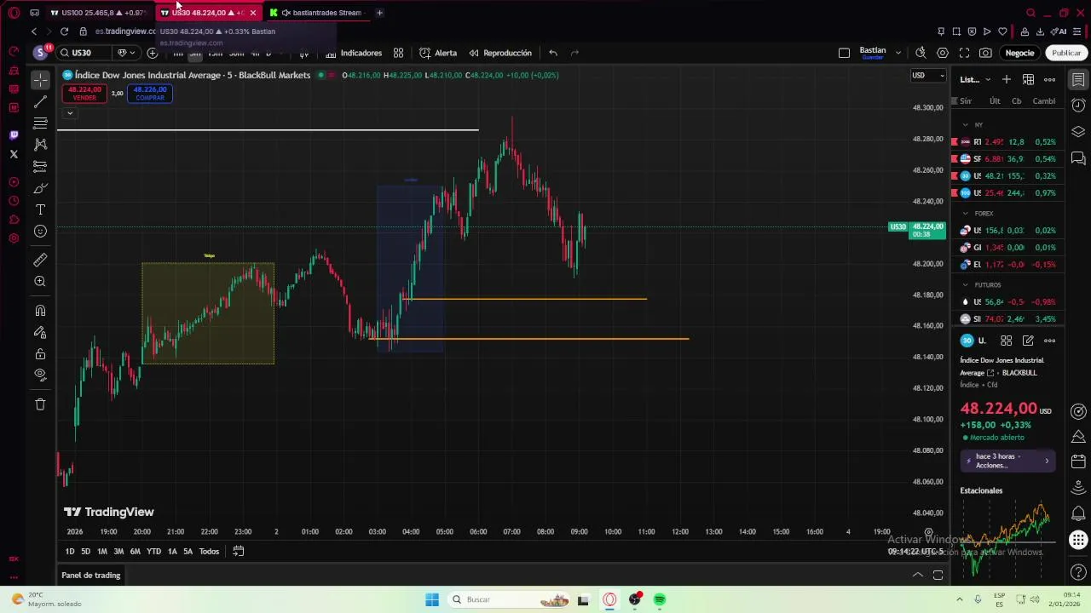This screenshot has width=1091, height=613.
Task: Toggle stay in drawing mode
Action: click(40, 332)
